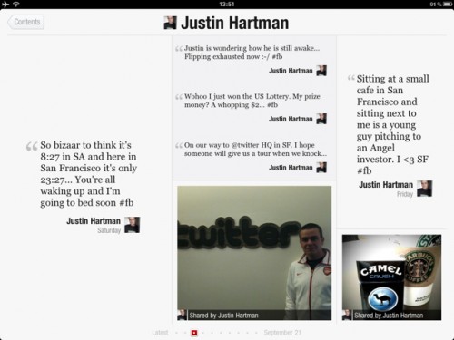Open Justin Hartman avatar beside page title
The image size is (454, 340).
(170, 23)
